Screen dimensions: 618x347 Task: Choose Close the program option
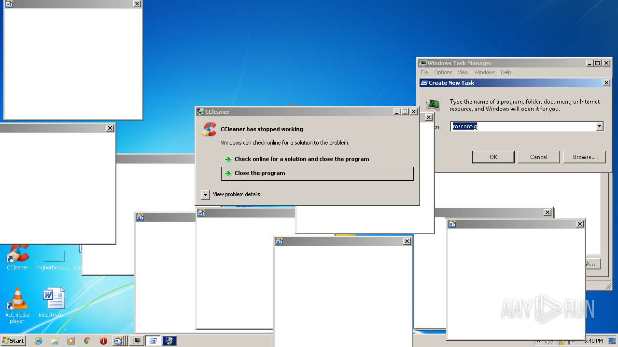317,173
